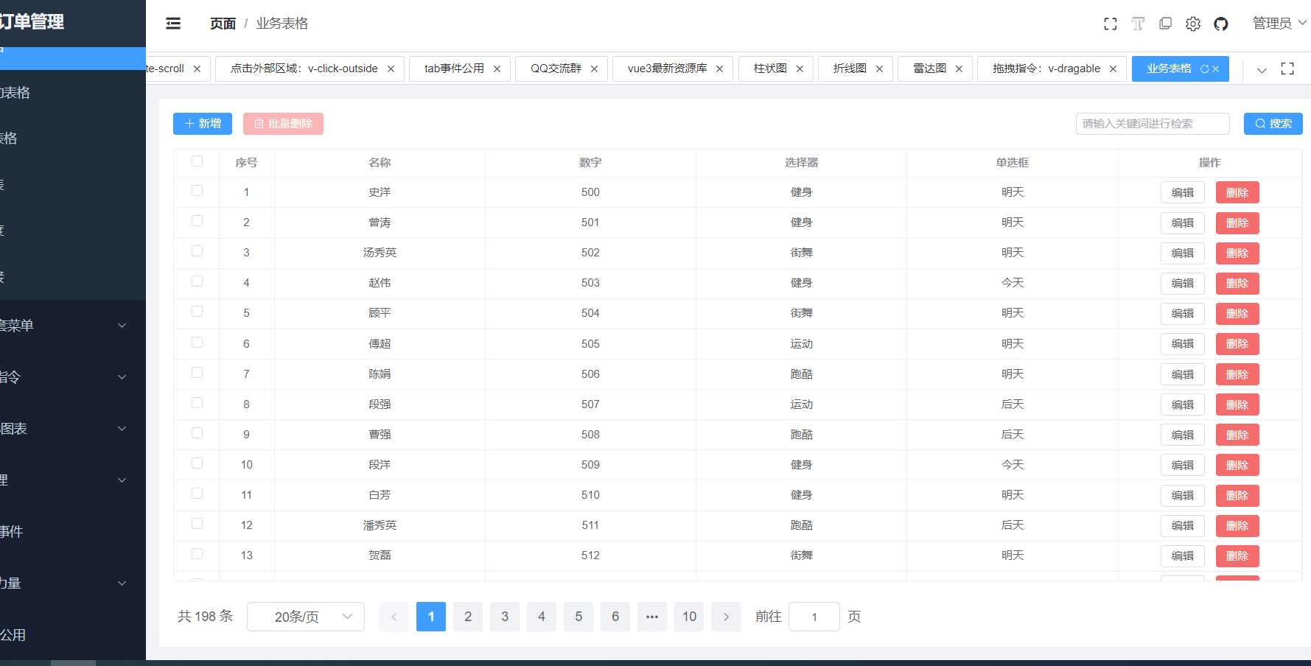Go to page 10
This screenshot has width=1311, height=666.
[689, 617]
